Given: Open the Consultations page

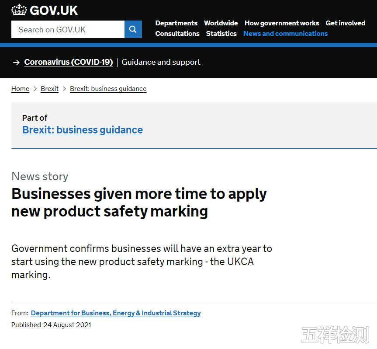Looking at the screenshot, I should 177,34.
